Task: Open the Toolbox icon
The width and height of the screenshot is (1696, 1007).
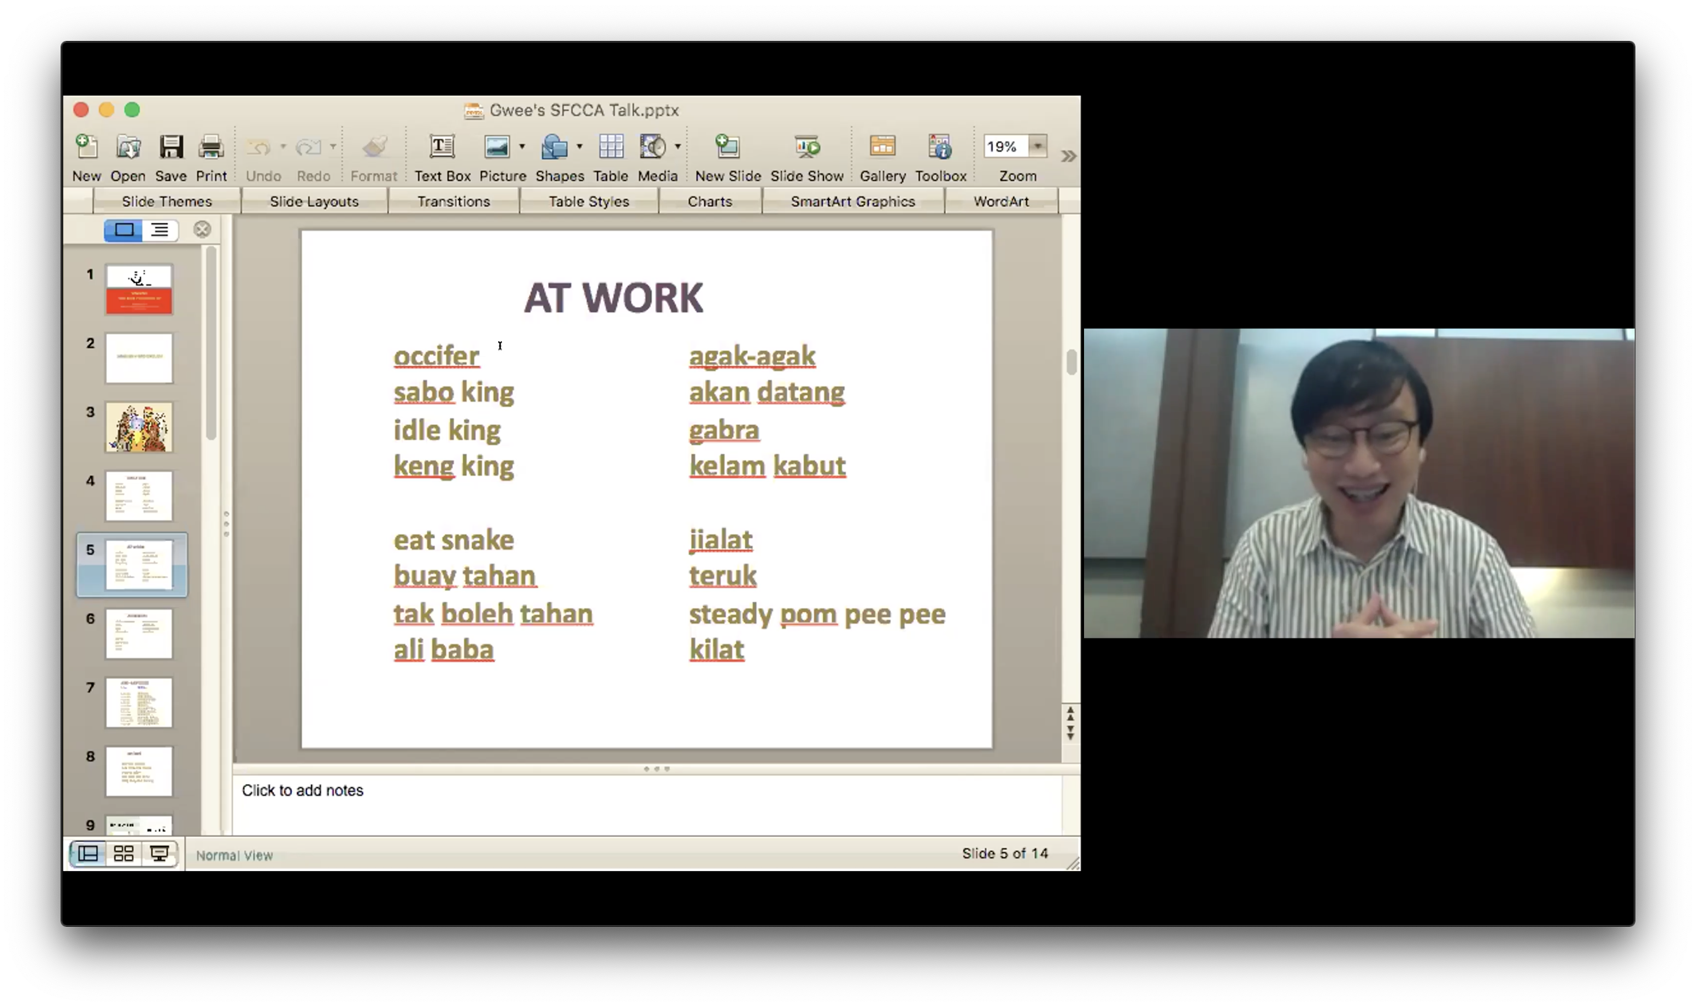Action: (x=940, y=146)
